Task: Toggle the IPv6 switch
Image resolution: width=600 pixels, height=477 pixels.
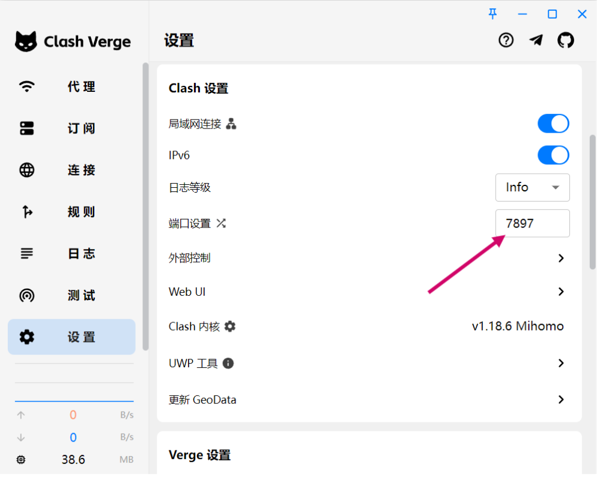Action: click(553, 155)
